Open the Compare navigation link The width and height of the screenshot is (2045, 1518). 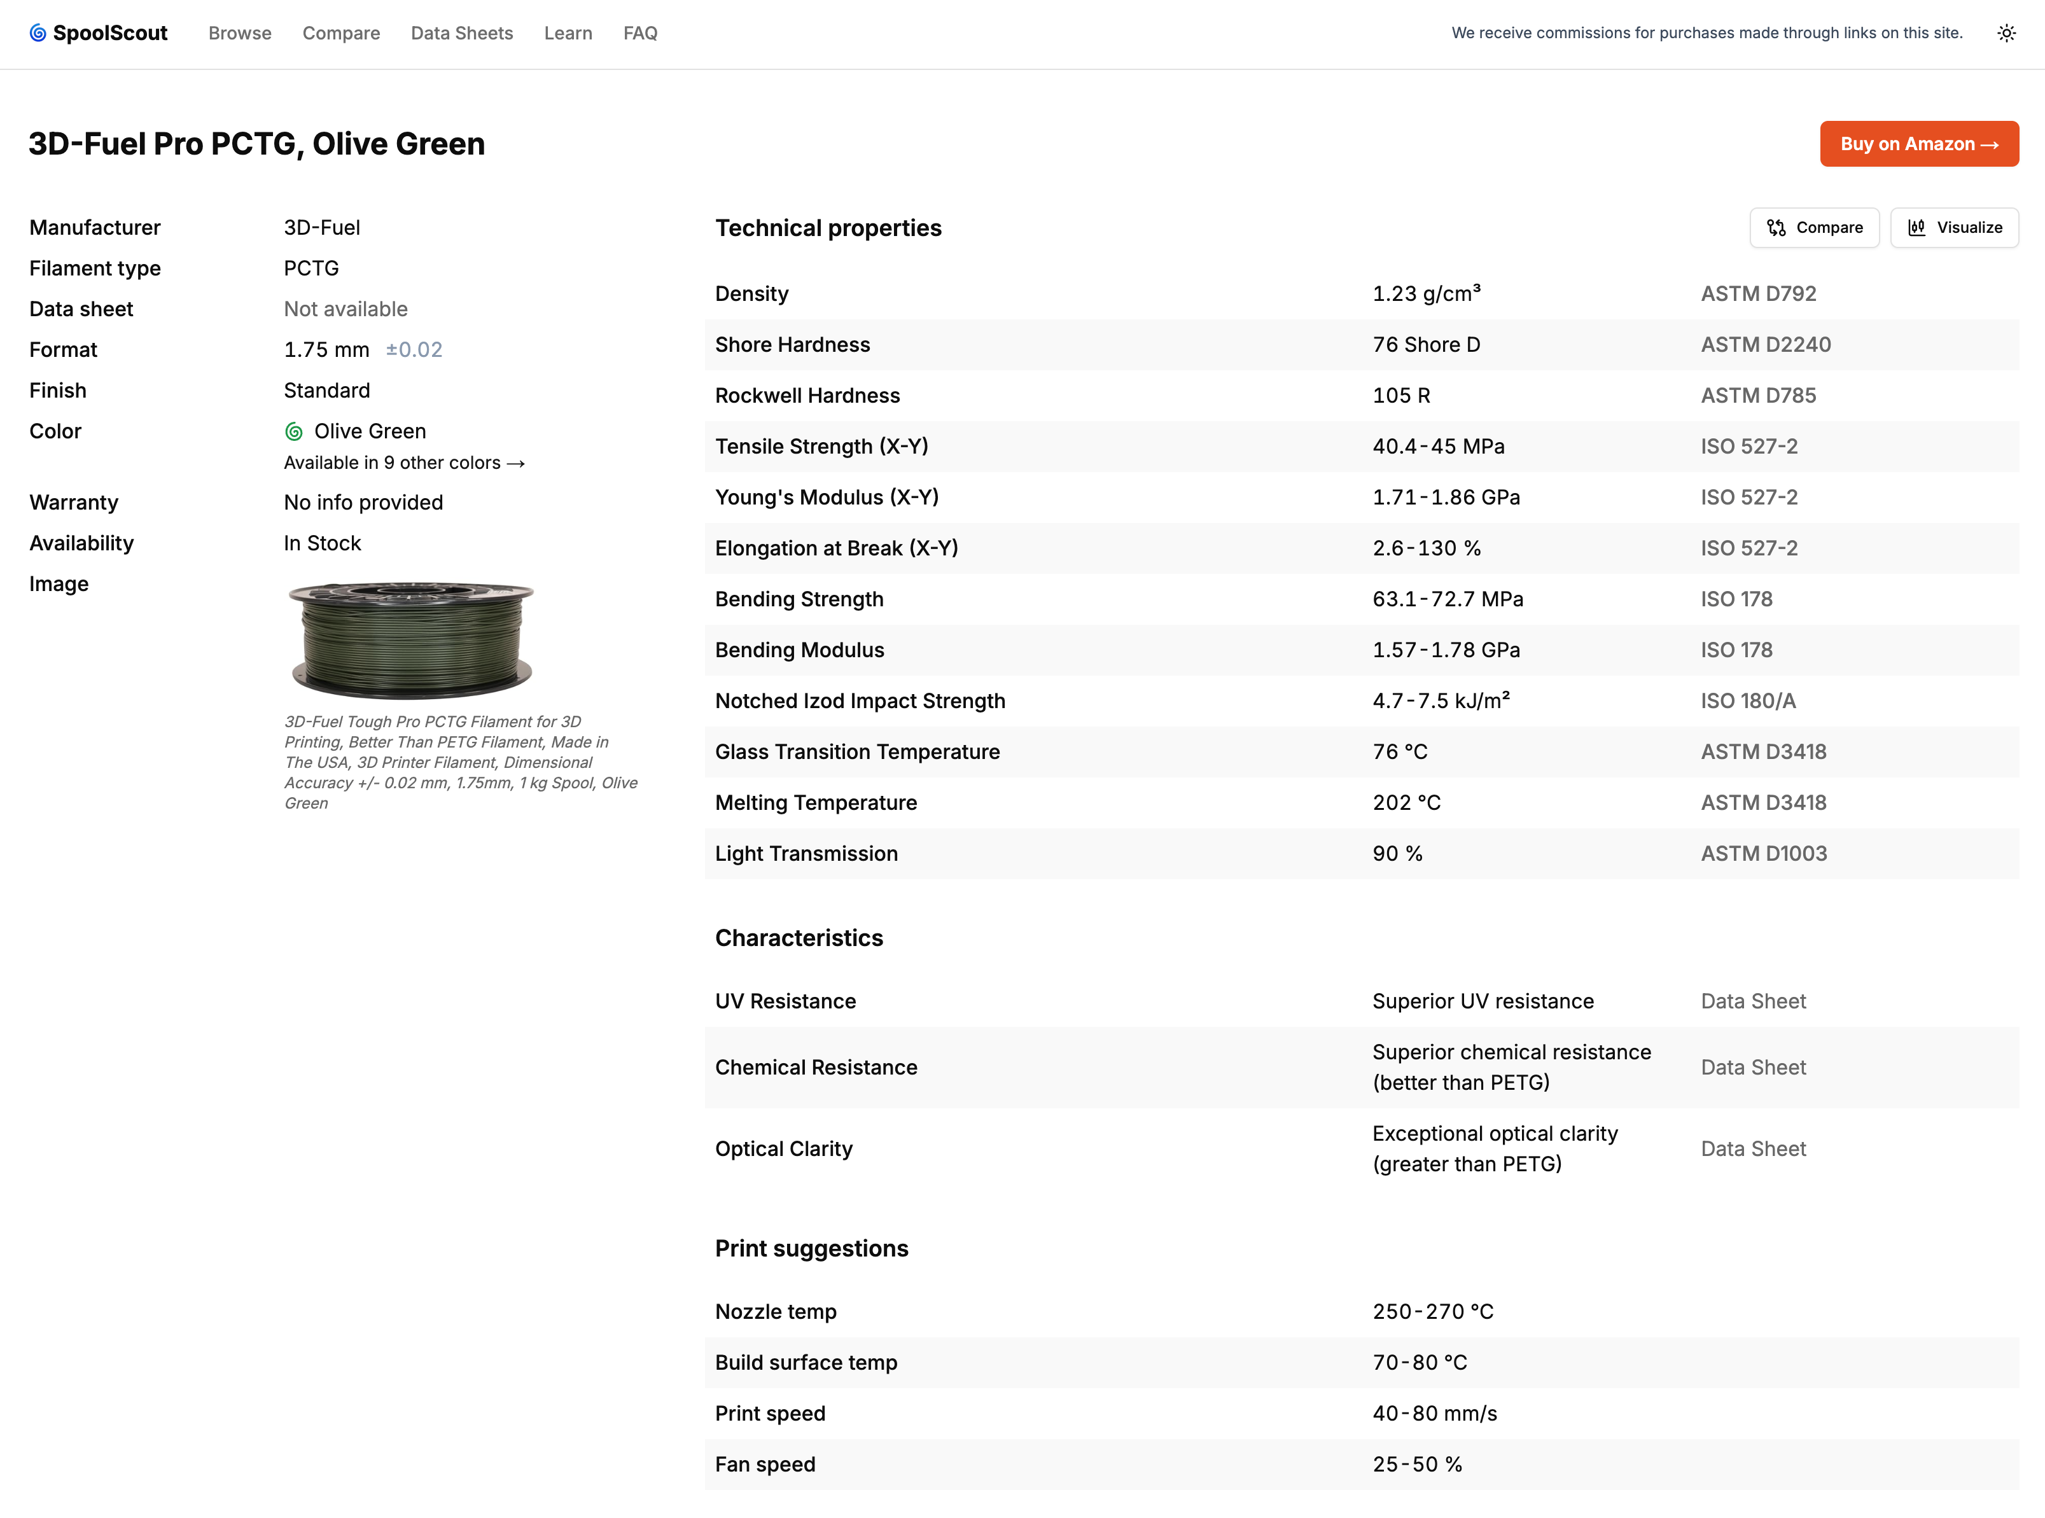point(341,33)
